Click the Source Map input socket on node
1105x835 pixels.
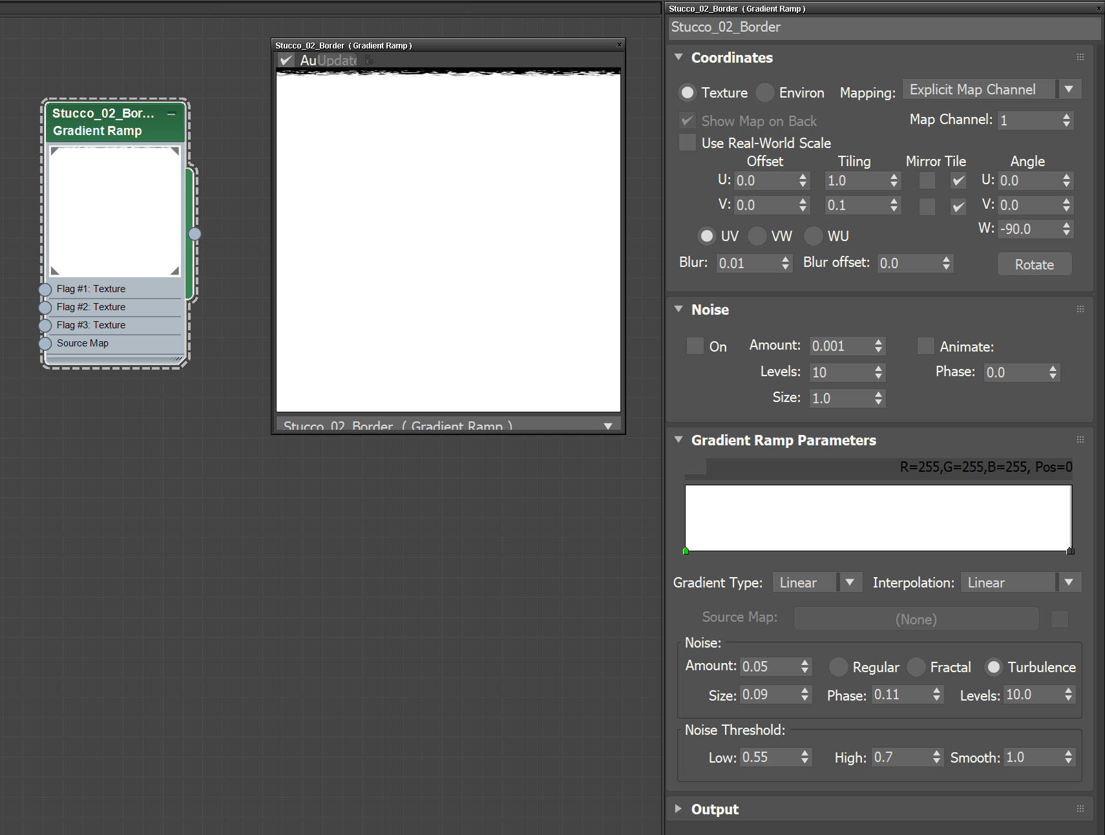[45, 344]
